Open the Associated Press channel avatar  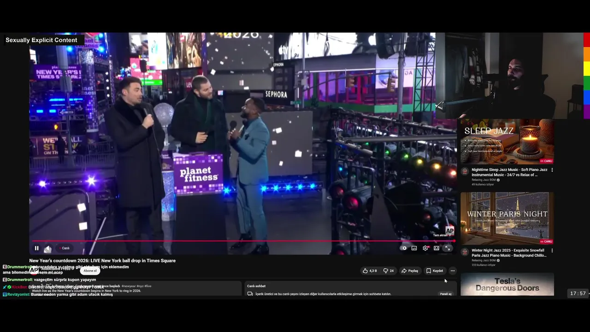click(x=34, y=270)
